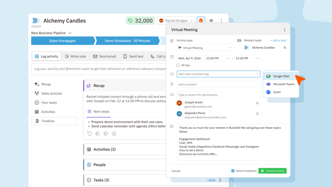Open the 12:00 PM start time dropdown

pyautogui.click(x=218, y=58)
